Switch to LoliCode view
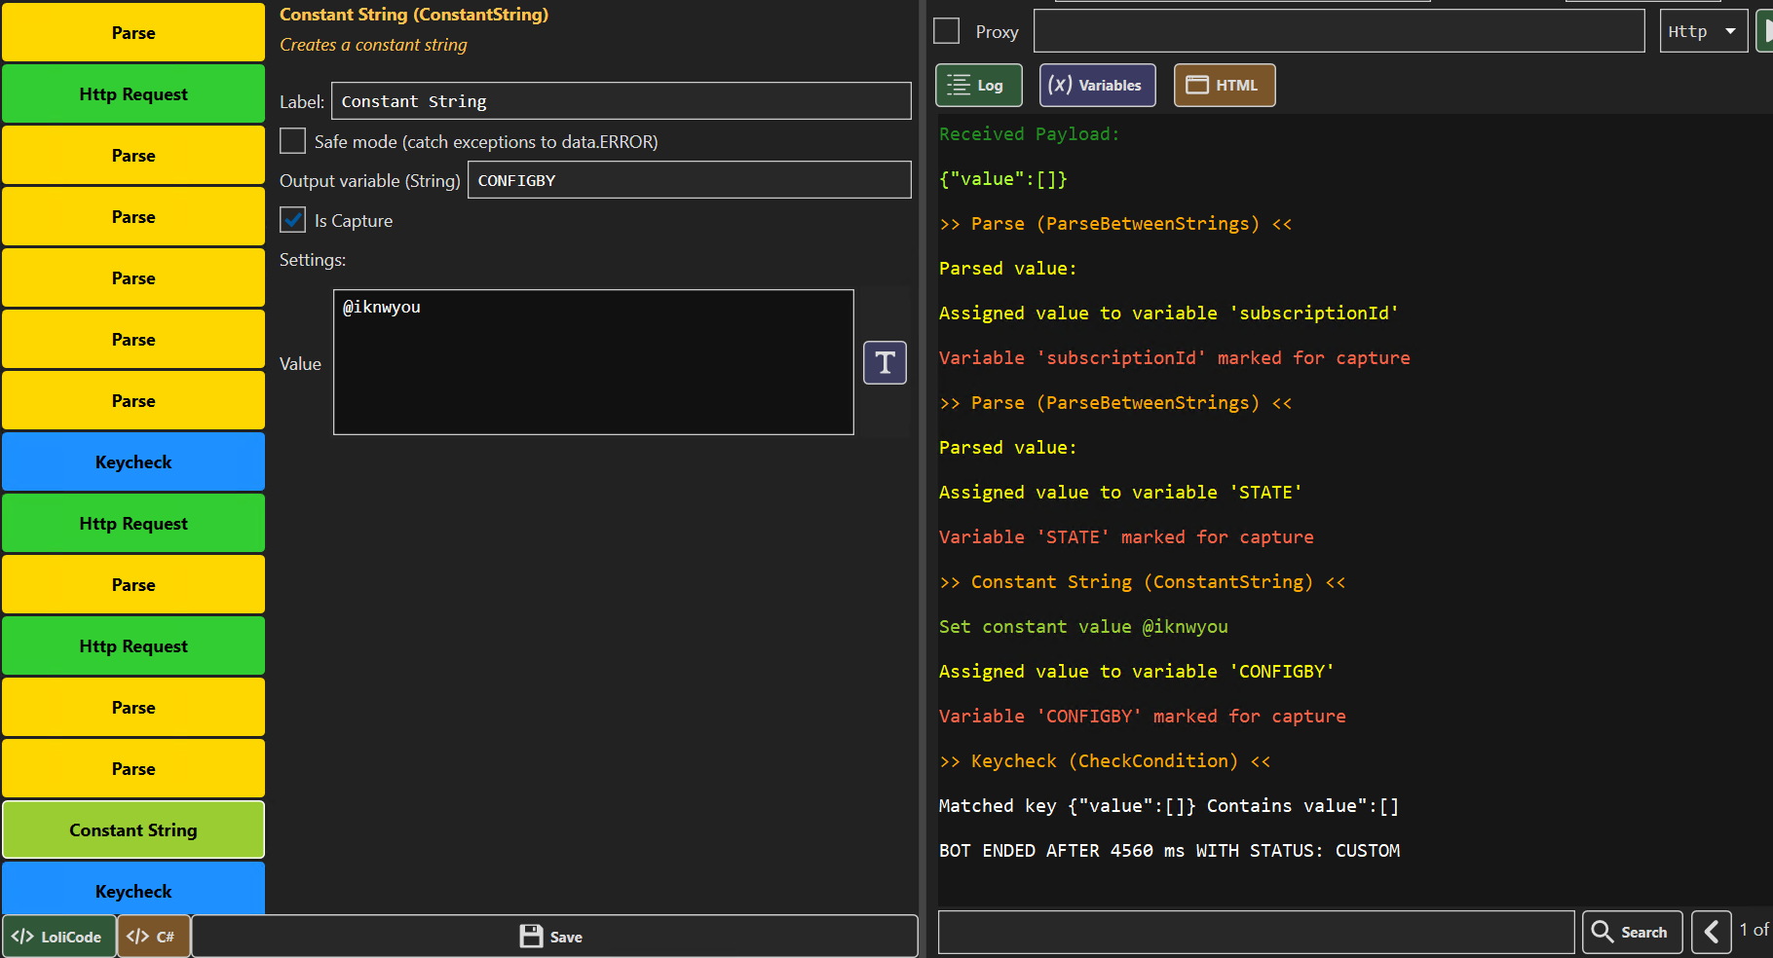 pos(58,937)
